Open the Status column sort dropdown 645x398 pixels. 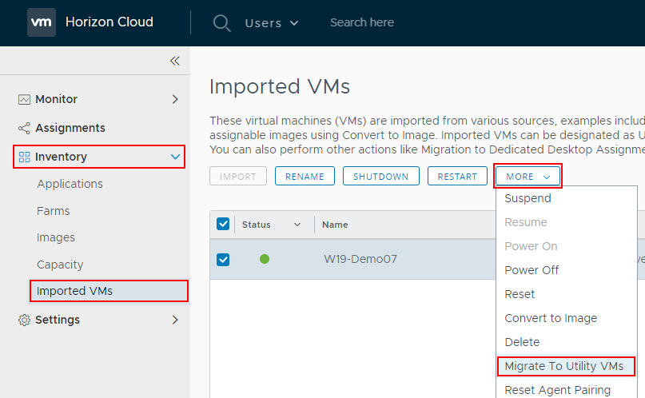pyautogui.click(x=297, y=225)
